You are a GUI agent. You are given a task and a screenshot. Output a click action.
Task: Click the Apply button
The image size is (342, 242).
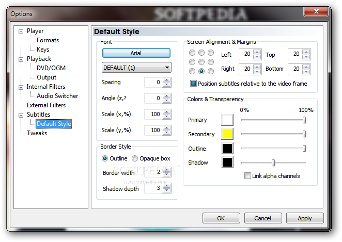click(x=305, y=218)
